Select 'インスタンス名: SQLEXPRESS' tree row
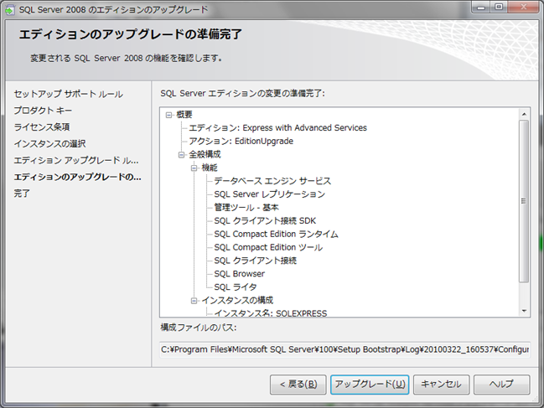 271,313
